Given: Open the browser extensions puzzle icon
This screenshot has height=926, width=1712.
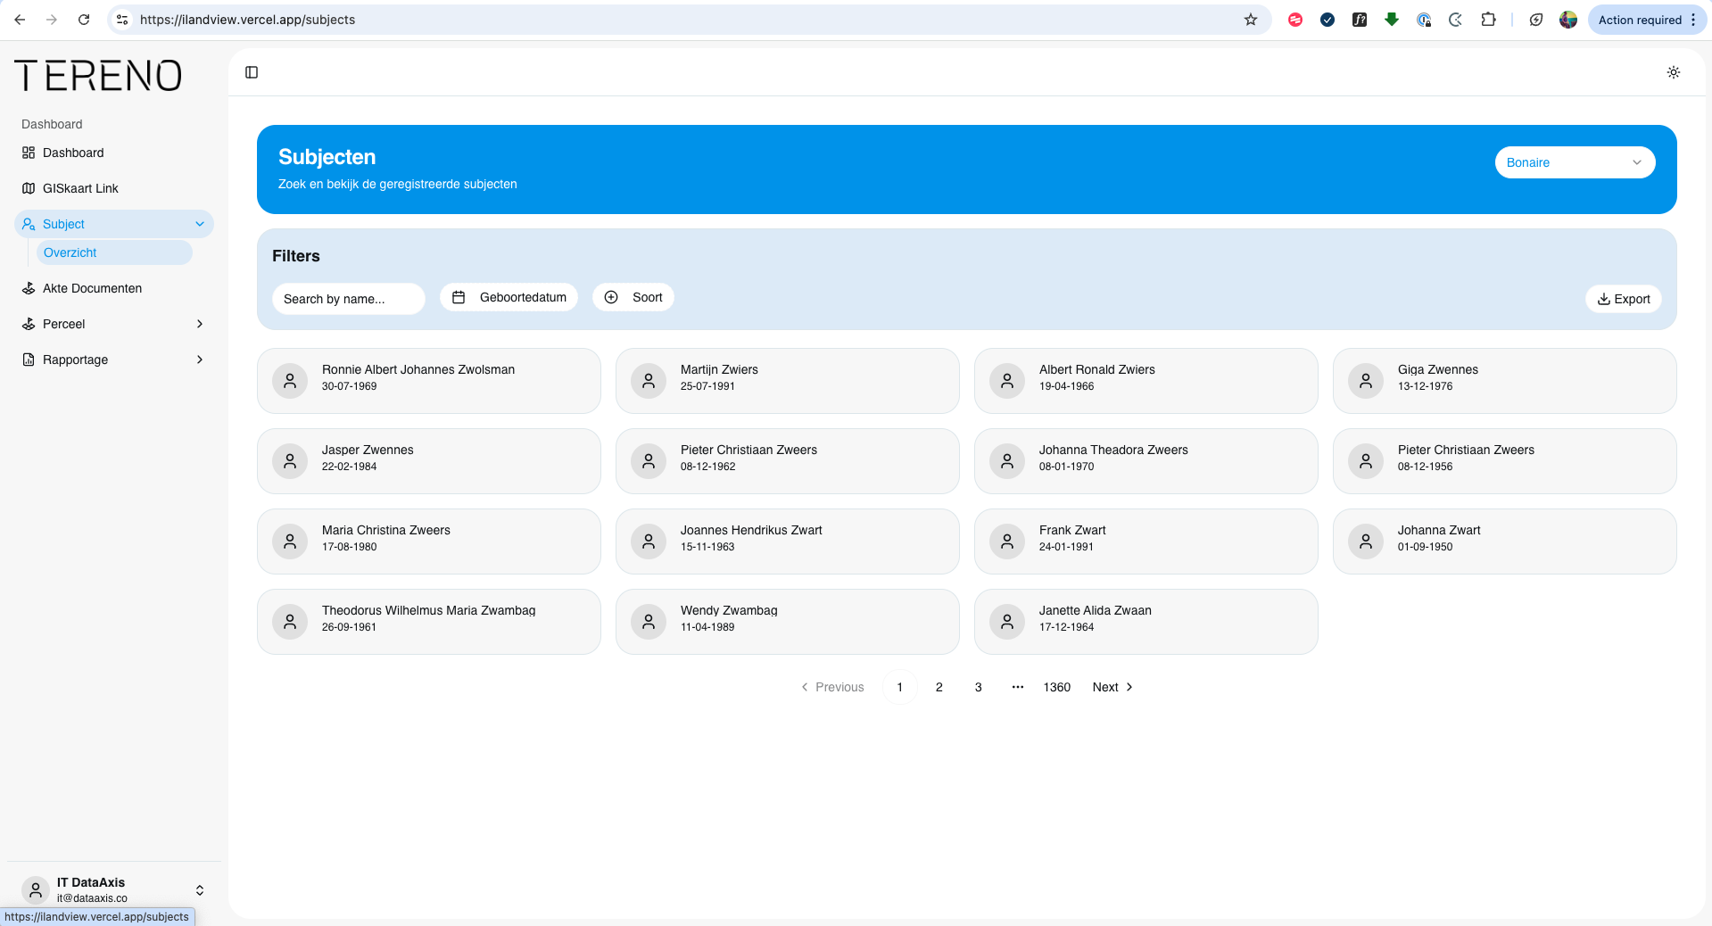Looking at the screenshot, I should coord(1488,20).
